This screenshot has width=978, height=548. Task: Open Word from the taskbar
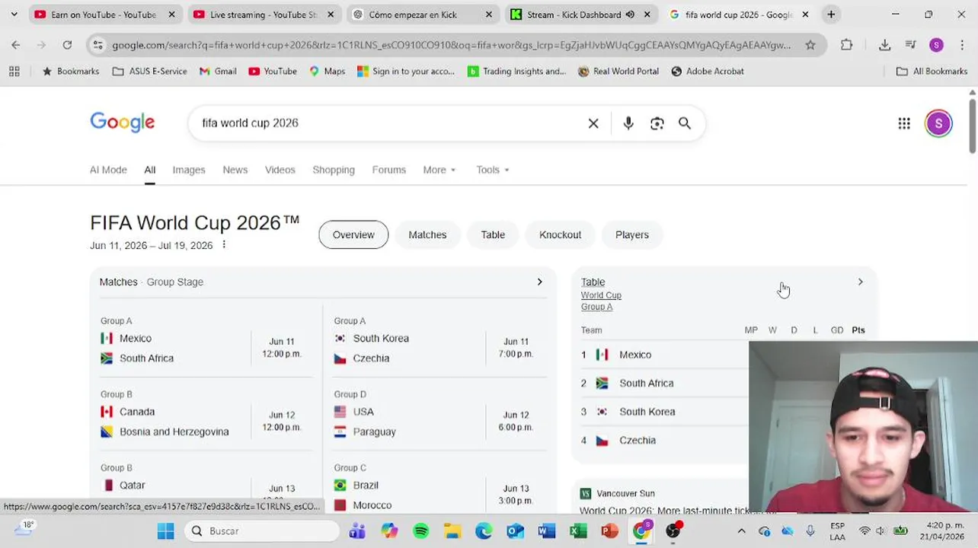tap(547, 530)
